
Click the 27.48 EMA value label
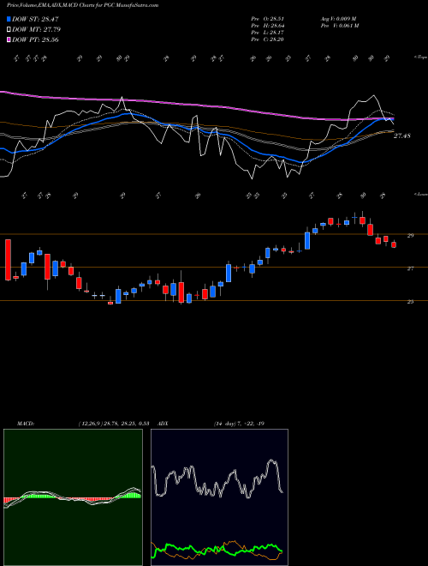(x=401, y=135)
